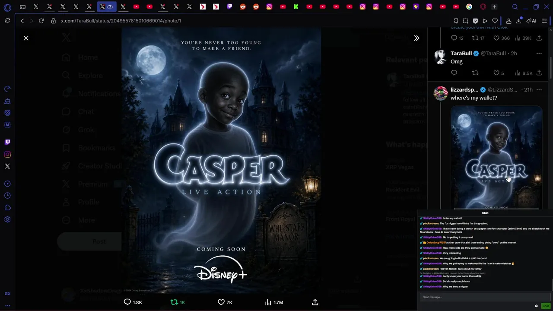Open the AI assistant button in toolbar

[x=531, y=21]
